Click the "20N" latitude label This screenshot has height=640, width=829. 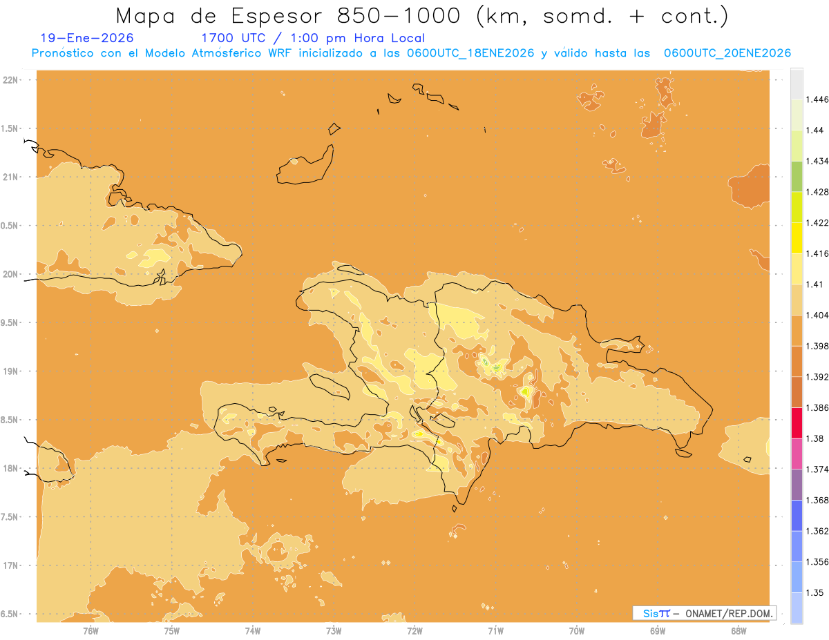[x=10, y=274]
